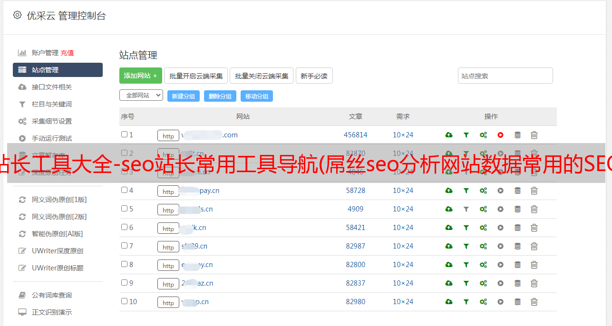Click the gear icon beside 优采云 管理控制台
This screenshot has height=326, width=612.
[x=17, y=15]
